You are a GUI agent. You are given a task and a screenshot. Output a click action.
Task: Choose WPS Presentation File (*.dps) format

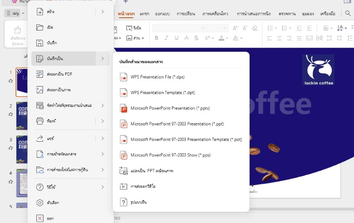coord(181,77)
